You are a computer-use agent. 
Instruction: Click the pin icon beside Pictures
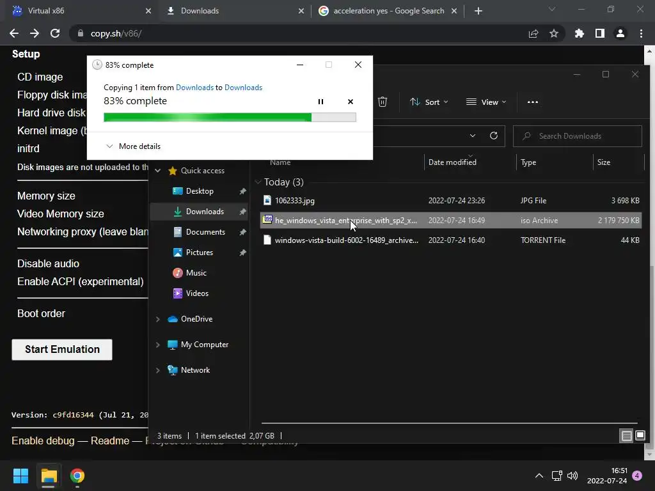242,252
